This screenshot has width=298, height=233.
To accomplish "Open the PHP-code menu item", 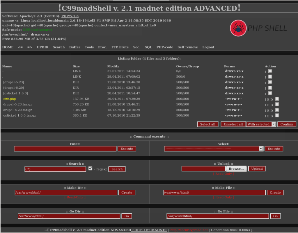I will (165, 47).
